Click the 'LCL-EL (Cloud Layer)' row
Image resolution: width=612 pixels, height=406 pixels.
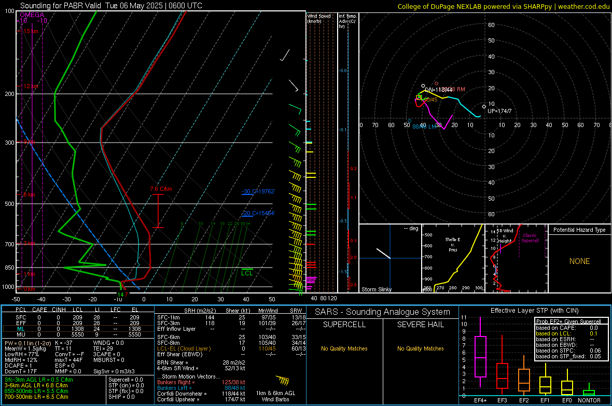tap(231, 348)
